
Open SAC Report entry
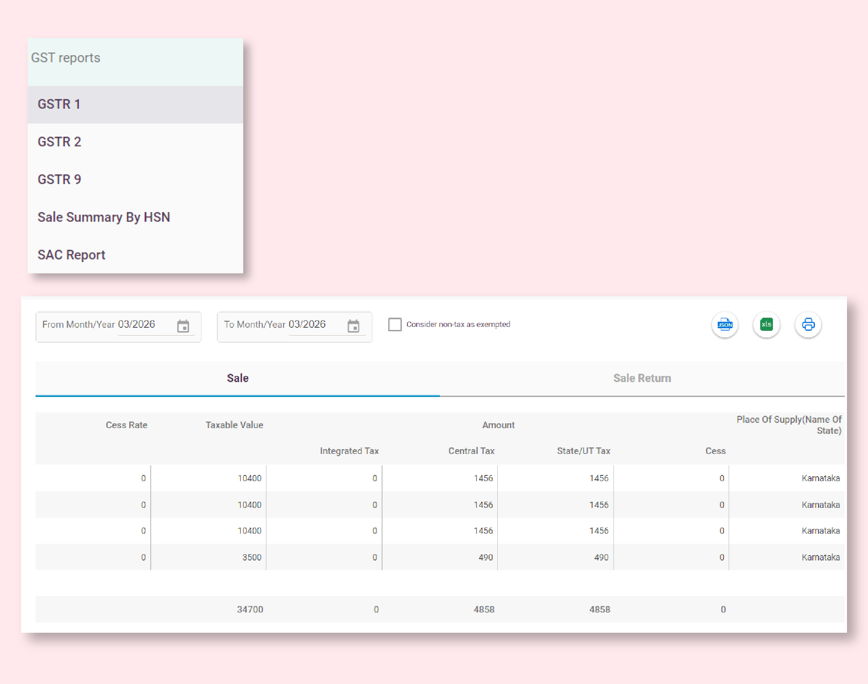click(x=71, y=255)
